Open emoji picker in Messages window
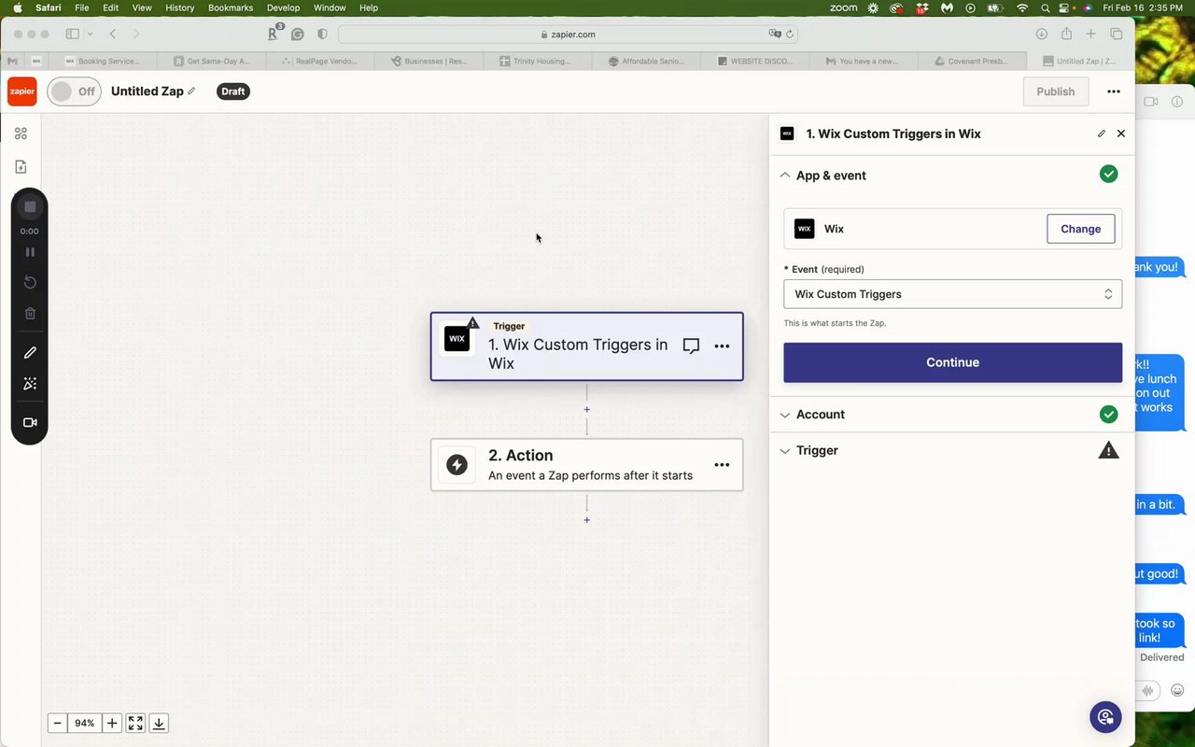The height and width of the screenshot is (747, 1195). (1177, 690)
